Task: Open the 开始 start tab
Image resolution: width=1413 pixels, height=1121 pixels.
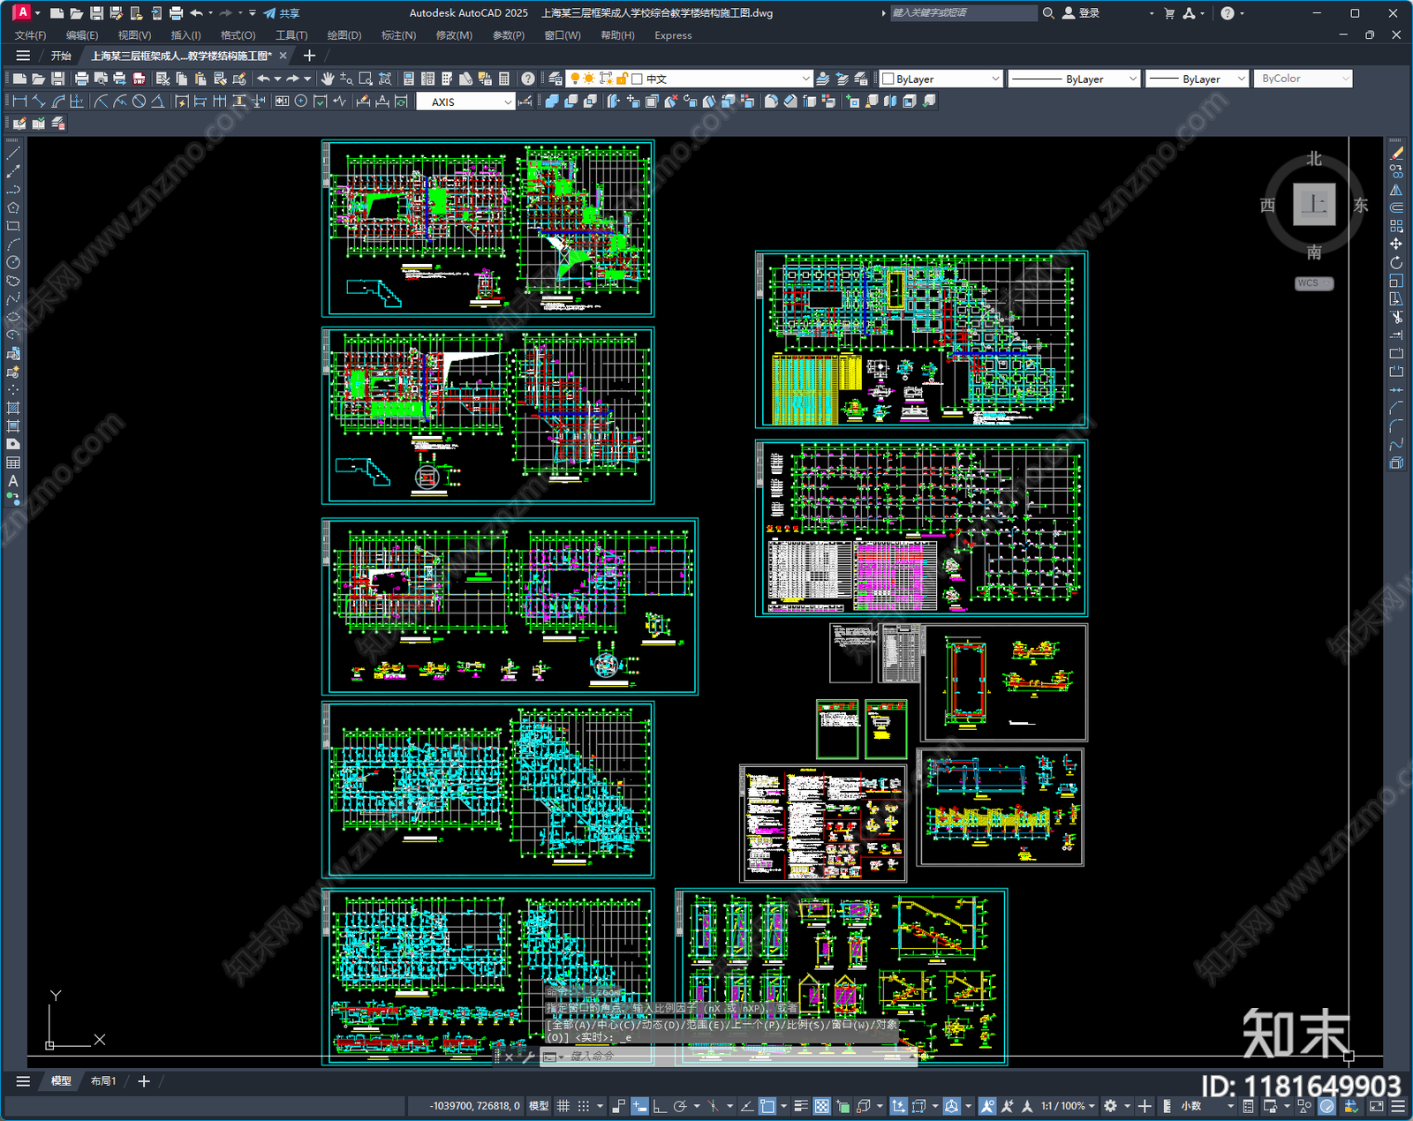Action: coord(61,56)
